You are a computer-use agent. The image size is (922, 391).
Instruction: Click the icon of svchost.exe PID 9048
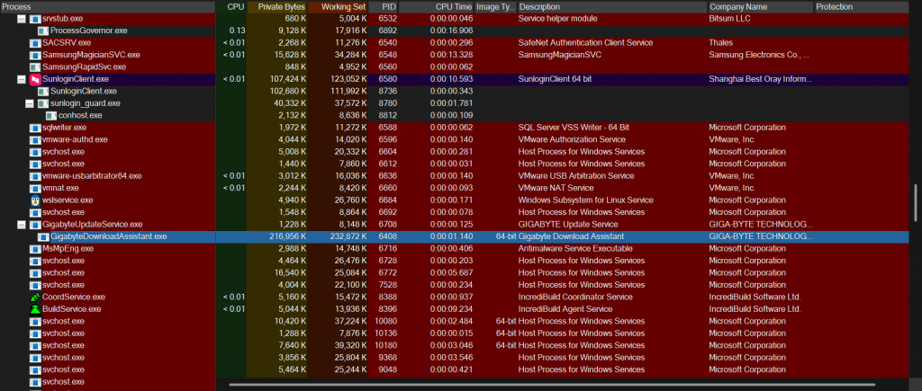[35, 369]
